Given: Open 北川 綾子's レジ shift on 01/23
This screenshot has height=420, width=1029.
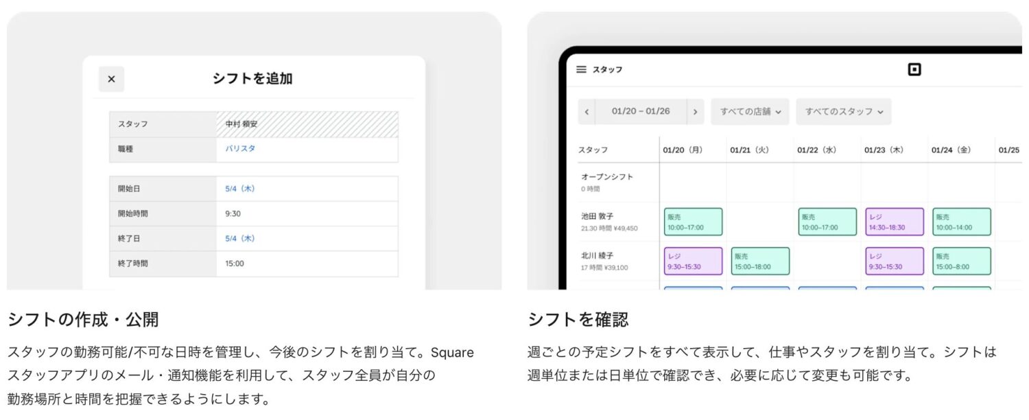Looking at the screenshot, I should 895,261.
